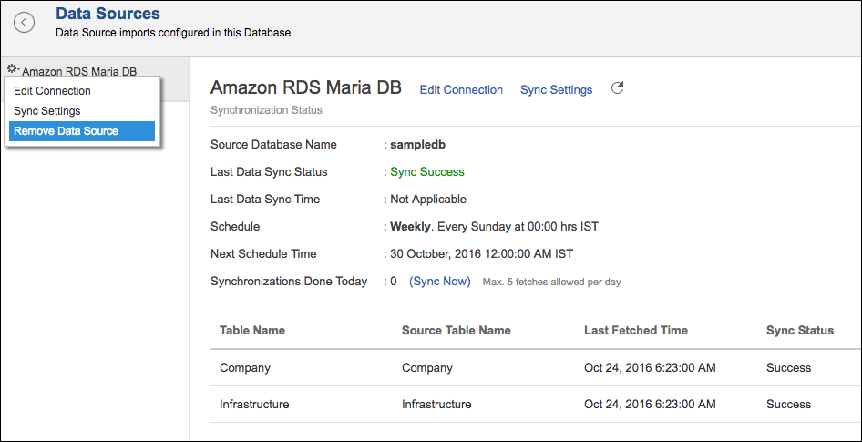The width and height of the screenshot is (862, 442).
Task: Click the 30 October, 2016 next schedule value
Action: (482, 254)
